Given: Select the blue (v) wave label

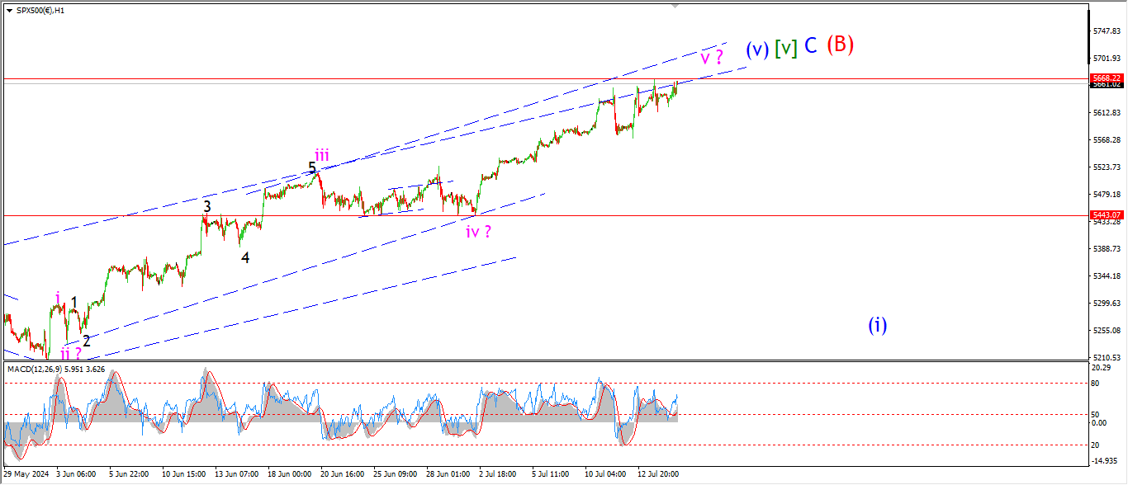Looking at the screenshot, I should pos(757,49).
